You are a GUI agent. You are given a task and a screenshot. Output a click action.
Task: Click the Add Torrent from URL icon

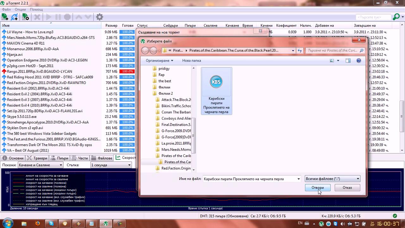15,17
